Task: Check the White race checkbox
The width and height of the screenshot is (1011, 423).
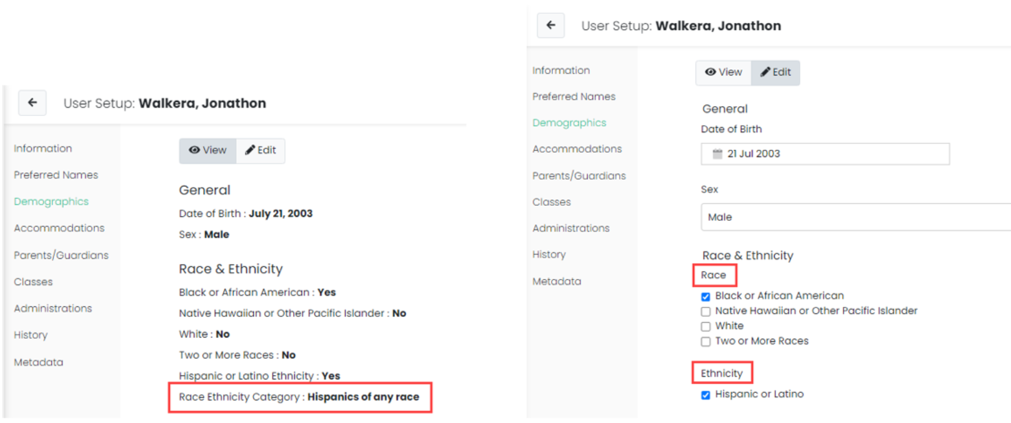Action: coord(705,326)
